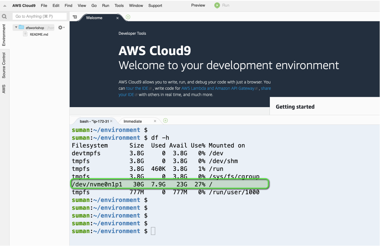Close the Welcome tab
380x246 pixels.
tap(118, 18)
